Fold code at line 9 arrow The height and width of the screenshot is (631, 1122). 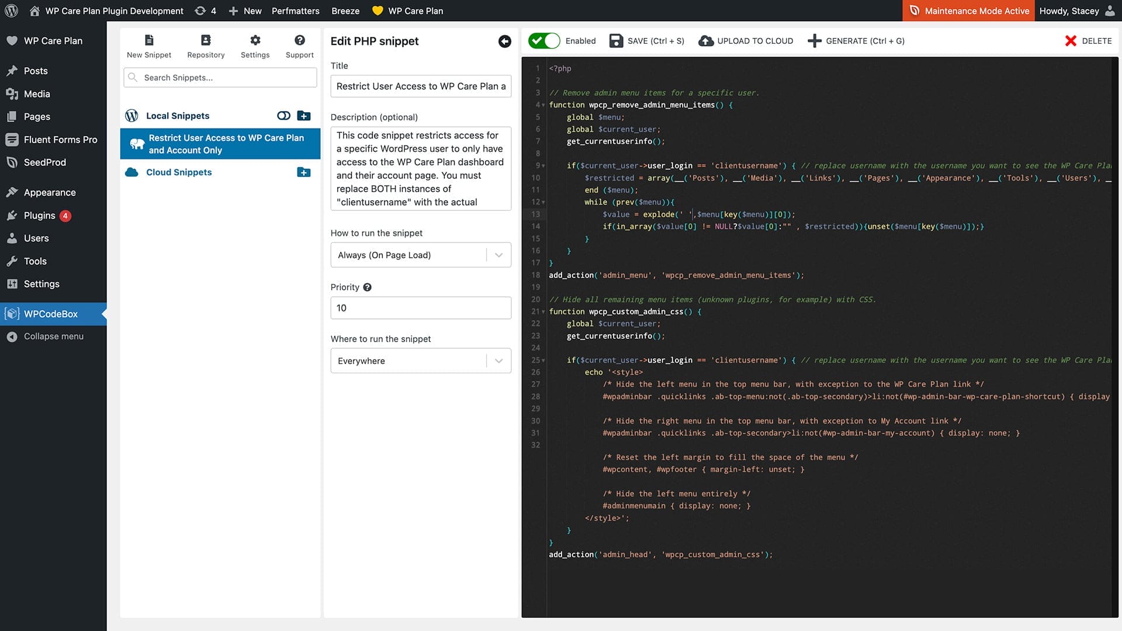coord(543,166)
